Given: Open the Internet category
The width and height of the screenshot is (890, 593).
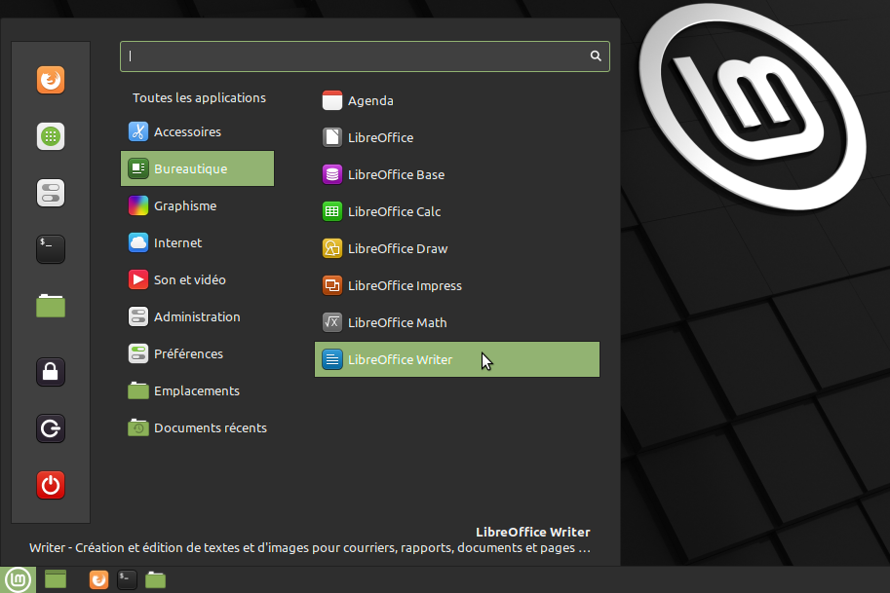Looking at the screenshot, I should (177, 242).
